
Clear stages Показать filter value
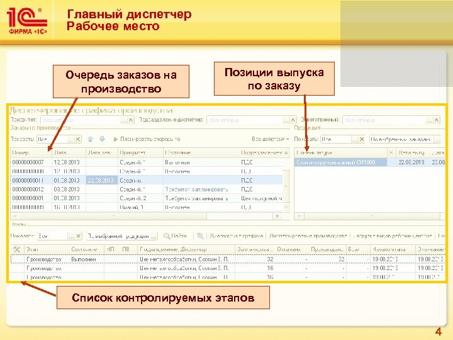click(78, 236)
